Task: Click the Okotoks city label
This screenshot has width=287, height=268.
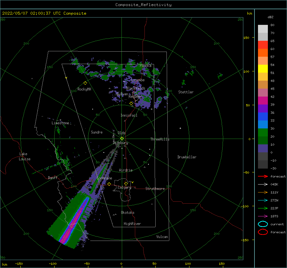Action: coord(128,213)
